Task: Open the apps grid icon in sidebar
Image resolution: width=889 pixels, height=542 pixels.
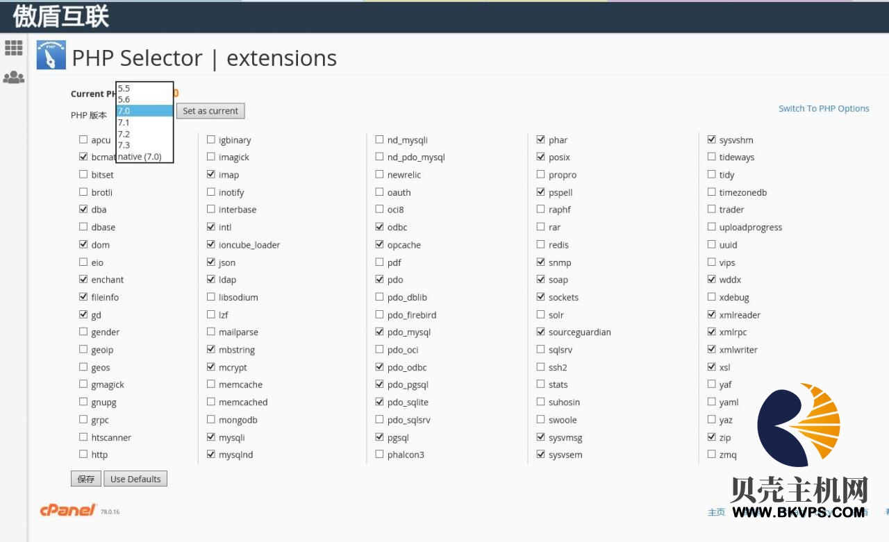Action: (x=14, y=48)
